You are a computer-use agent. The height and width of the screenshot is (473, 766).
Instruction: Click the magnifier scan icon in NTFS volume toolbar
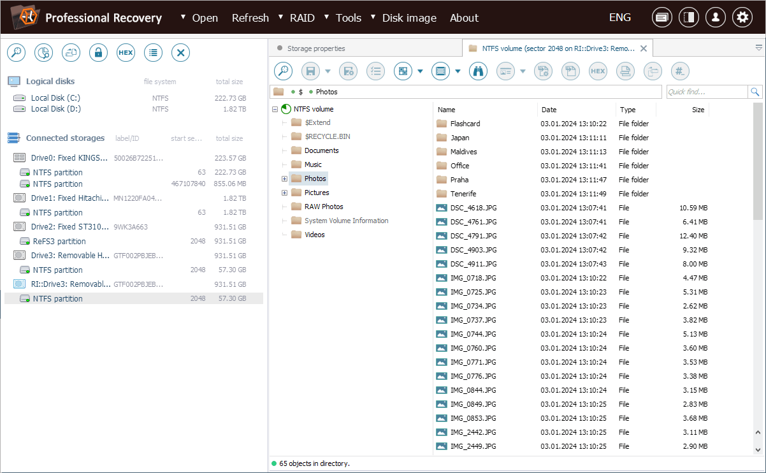tap(283, 71)
